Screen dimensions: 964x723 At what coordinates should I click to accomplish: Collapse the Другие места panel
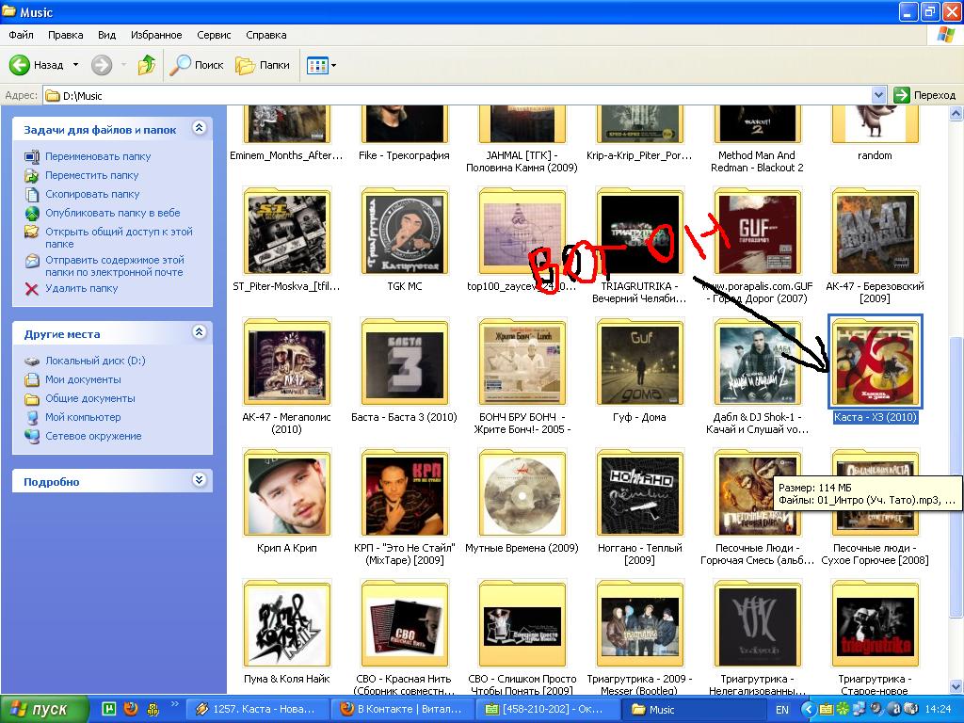coord(199,332)
